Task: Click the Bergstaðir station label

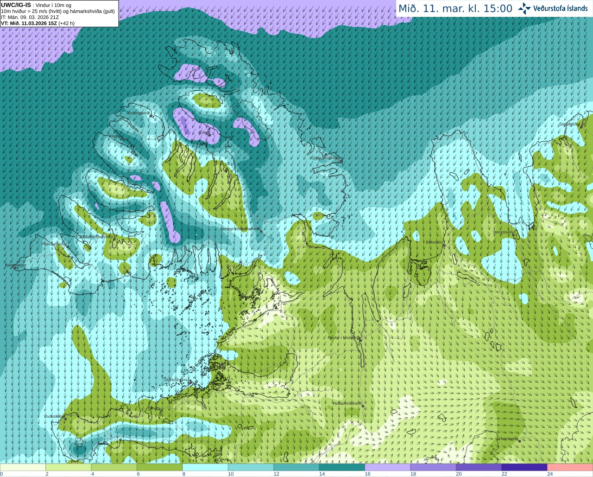Action: click(503, 232)
